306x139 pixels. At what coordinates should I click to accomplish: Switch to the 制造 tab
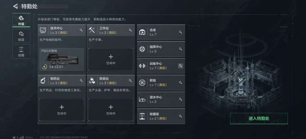[21, 36]
